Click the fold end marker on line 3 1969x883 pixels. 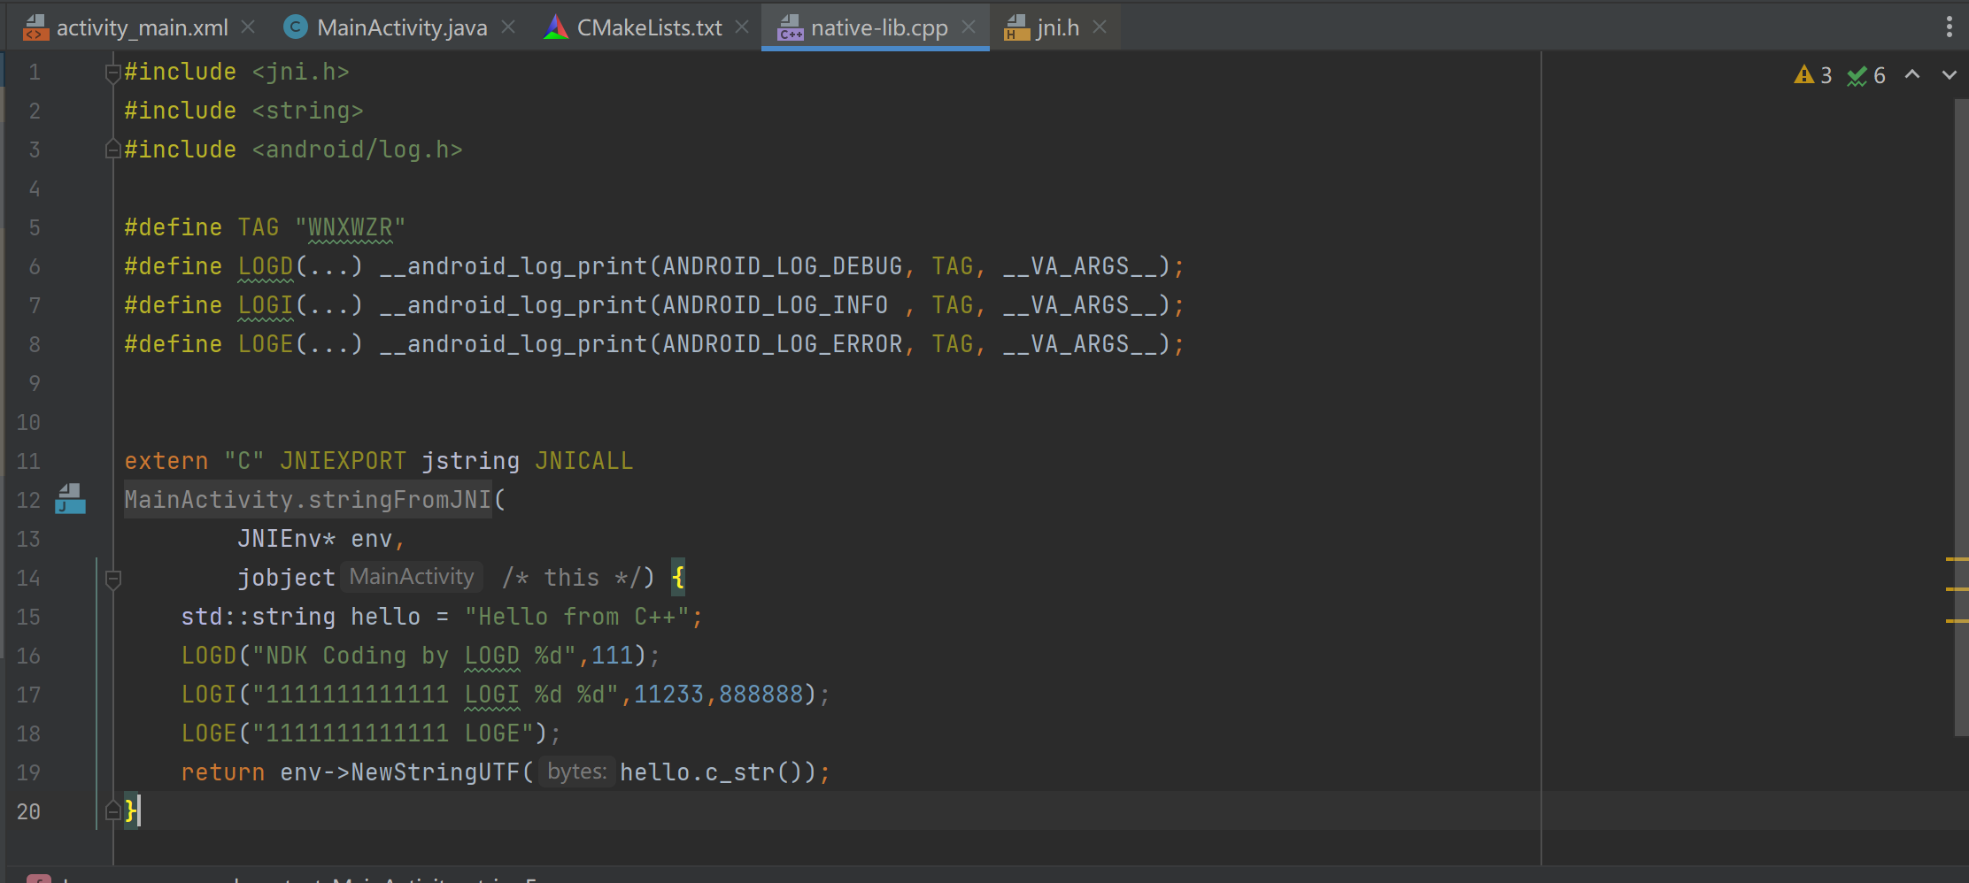tap(112, 149)
